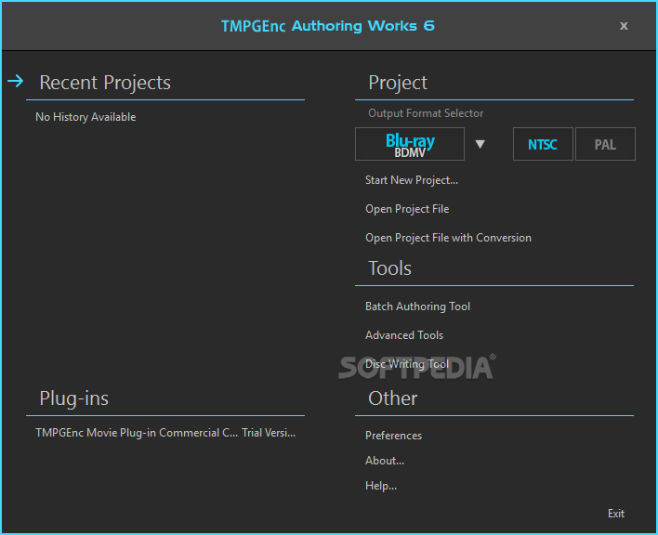Click Open Project File
Image resolution: width=658 pixels, height=535 pixels.
tap(407, 209)
